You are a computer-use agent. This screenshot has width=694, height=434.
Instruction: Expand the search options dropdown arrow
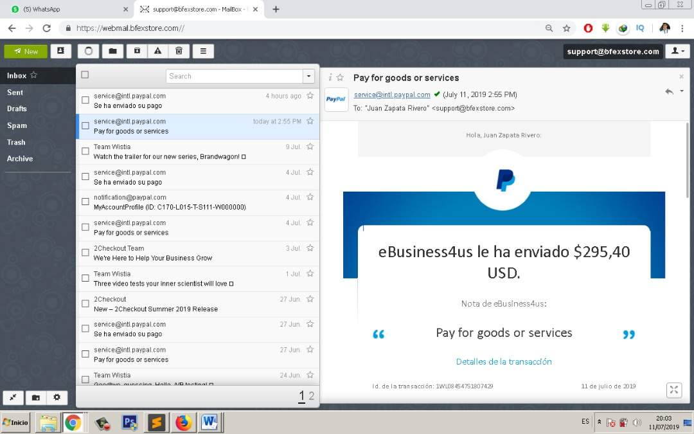pyautogui.click(x=309, y=76)
